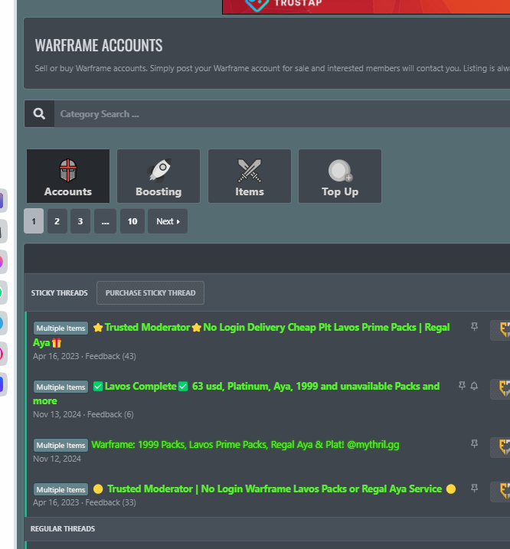Screen dimensions: 510x549
Task: Click the Nov 12, 2024 date text
Action: point(57,459)
